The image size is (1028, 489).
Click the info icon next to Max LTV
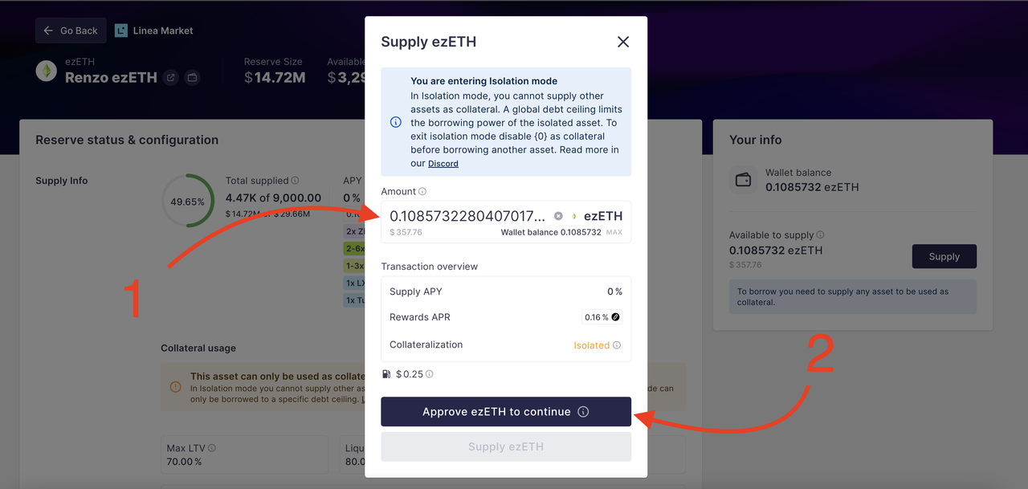(212, 448)
